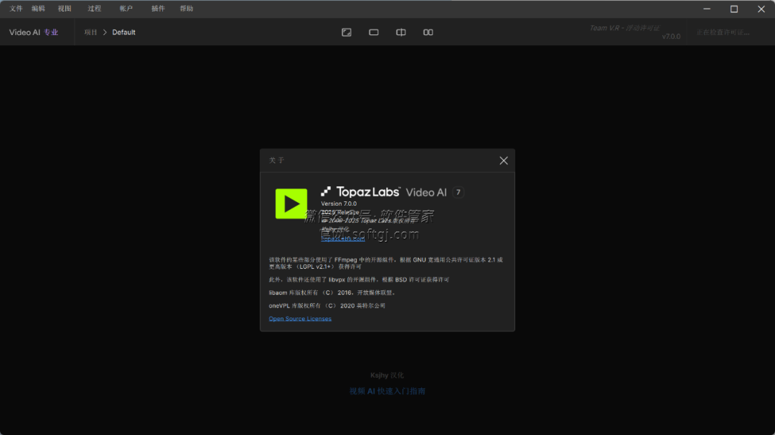775x435 pixels.
Task: Open the 编辑 menu
Action: click(x=38, y=9)
